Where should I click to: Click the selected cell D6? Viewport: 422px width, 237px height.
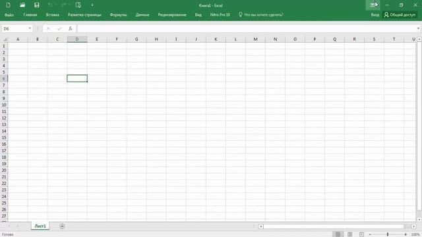click(x=77, y=78)
